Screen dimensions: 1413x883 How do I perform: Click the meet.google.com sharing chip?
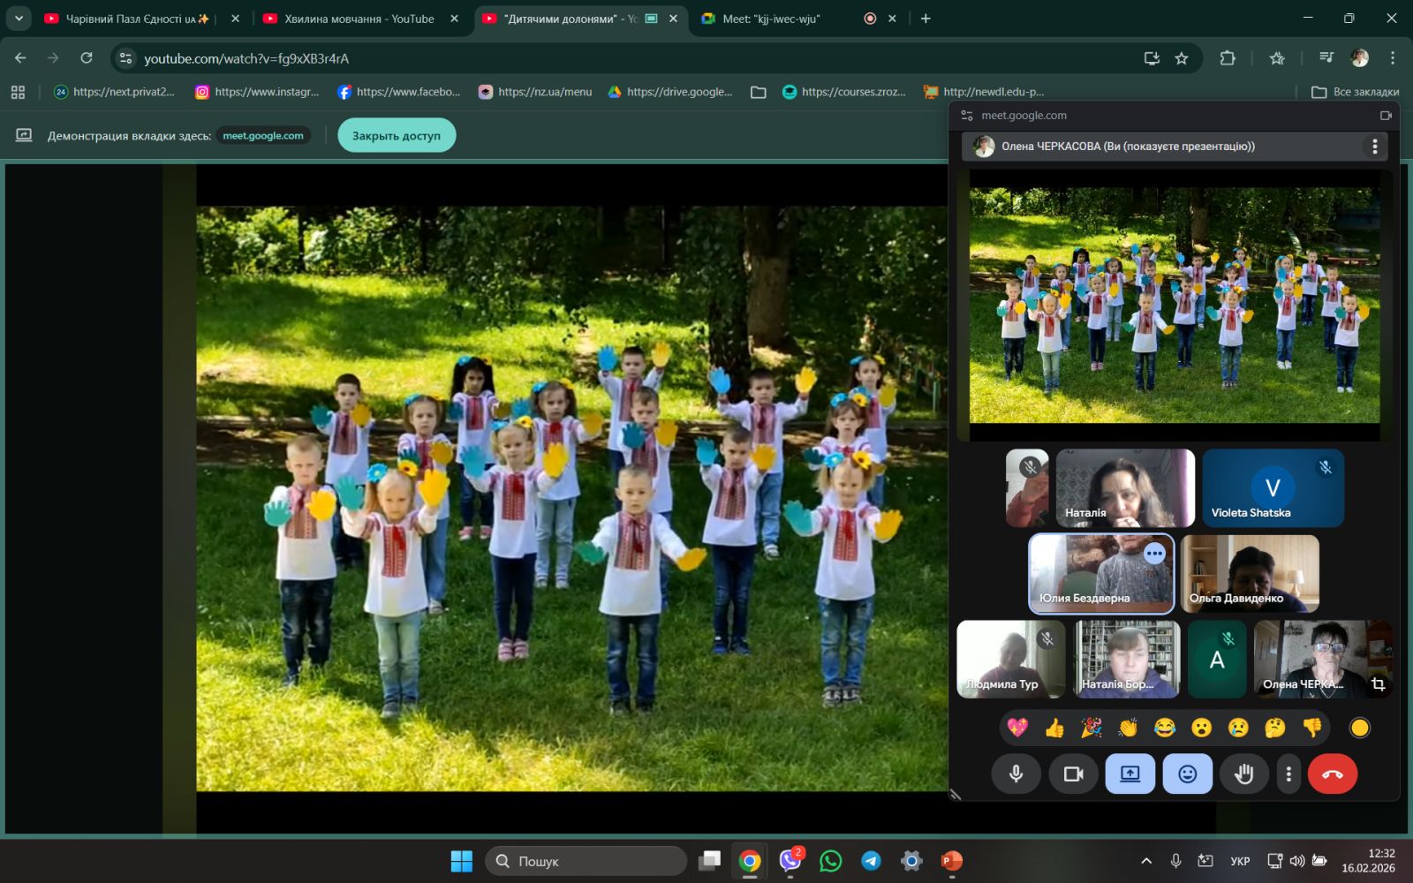[x=263, y=136]
